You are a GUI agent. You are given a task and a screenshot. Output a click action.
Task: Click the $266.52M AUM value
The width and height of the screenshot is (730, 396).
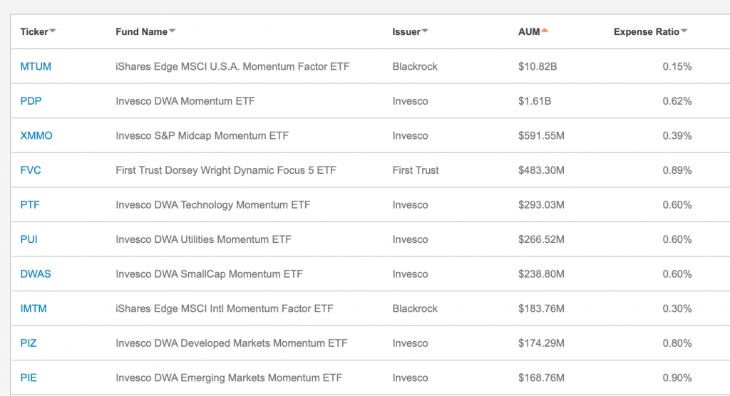click(x=541, y=239)
